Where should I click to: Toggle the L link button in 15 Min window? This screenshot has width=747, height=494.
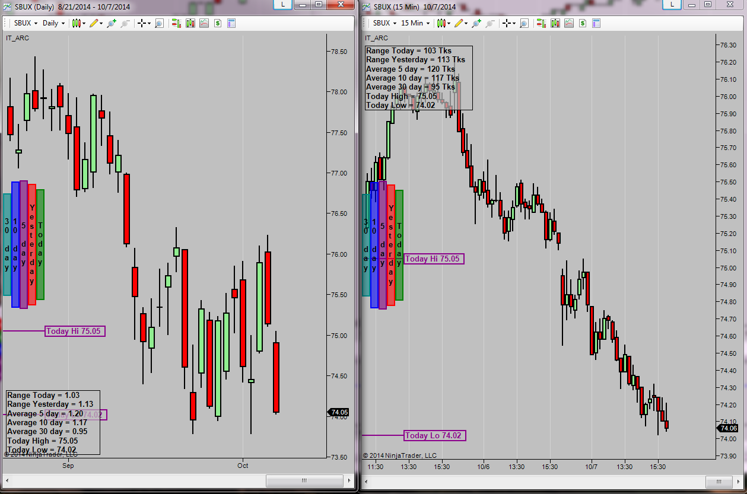pyautogui.click(x=672, y=4)
